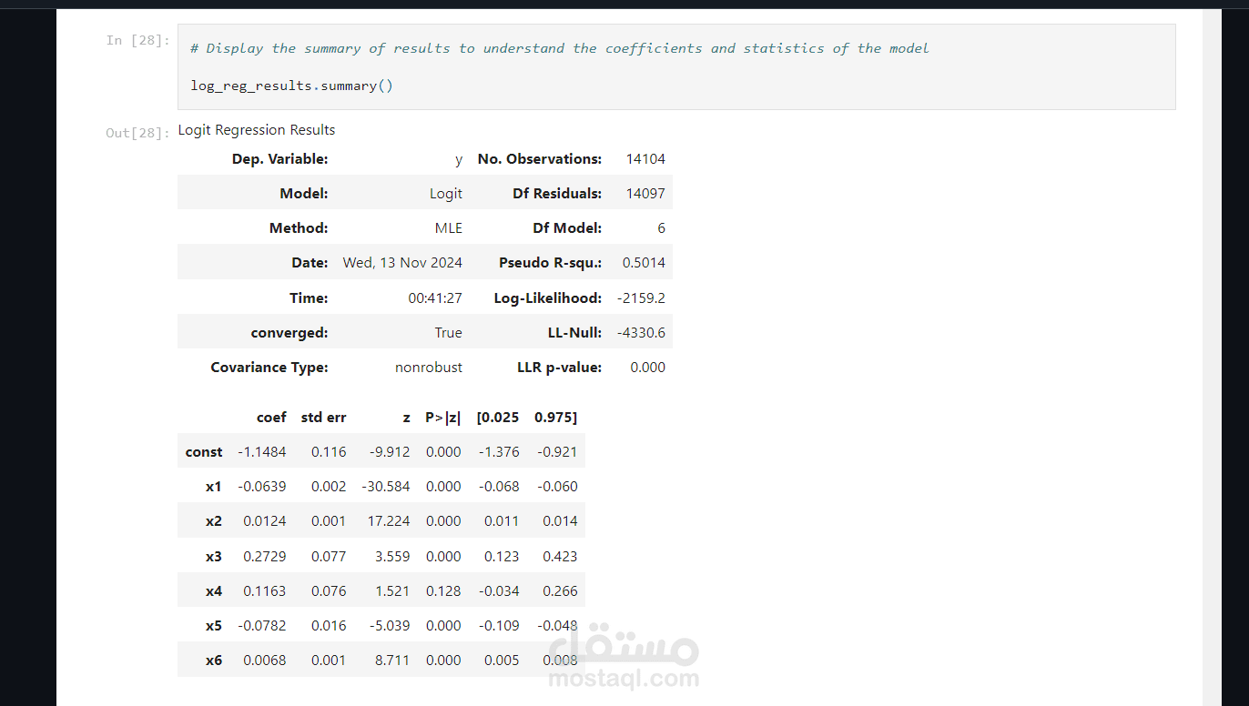Select the value 14097
This screenshot has width=1249, height=706.
[645, 194]
